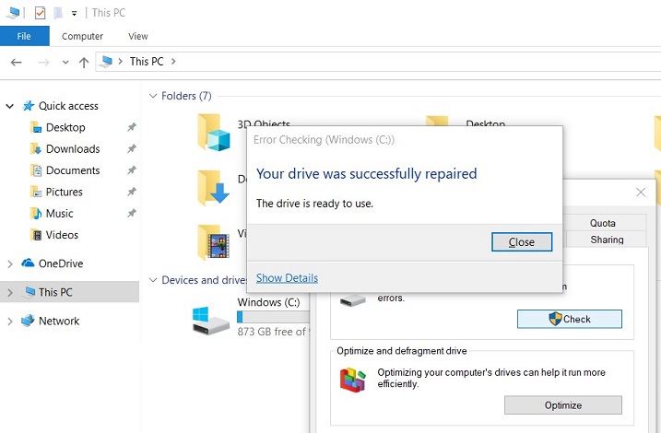Click the Windows (C:) drive label
This screenshot has width=661, height=433.
268,302
